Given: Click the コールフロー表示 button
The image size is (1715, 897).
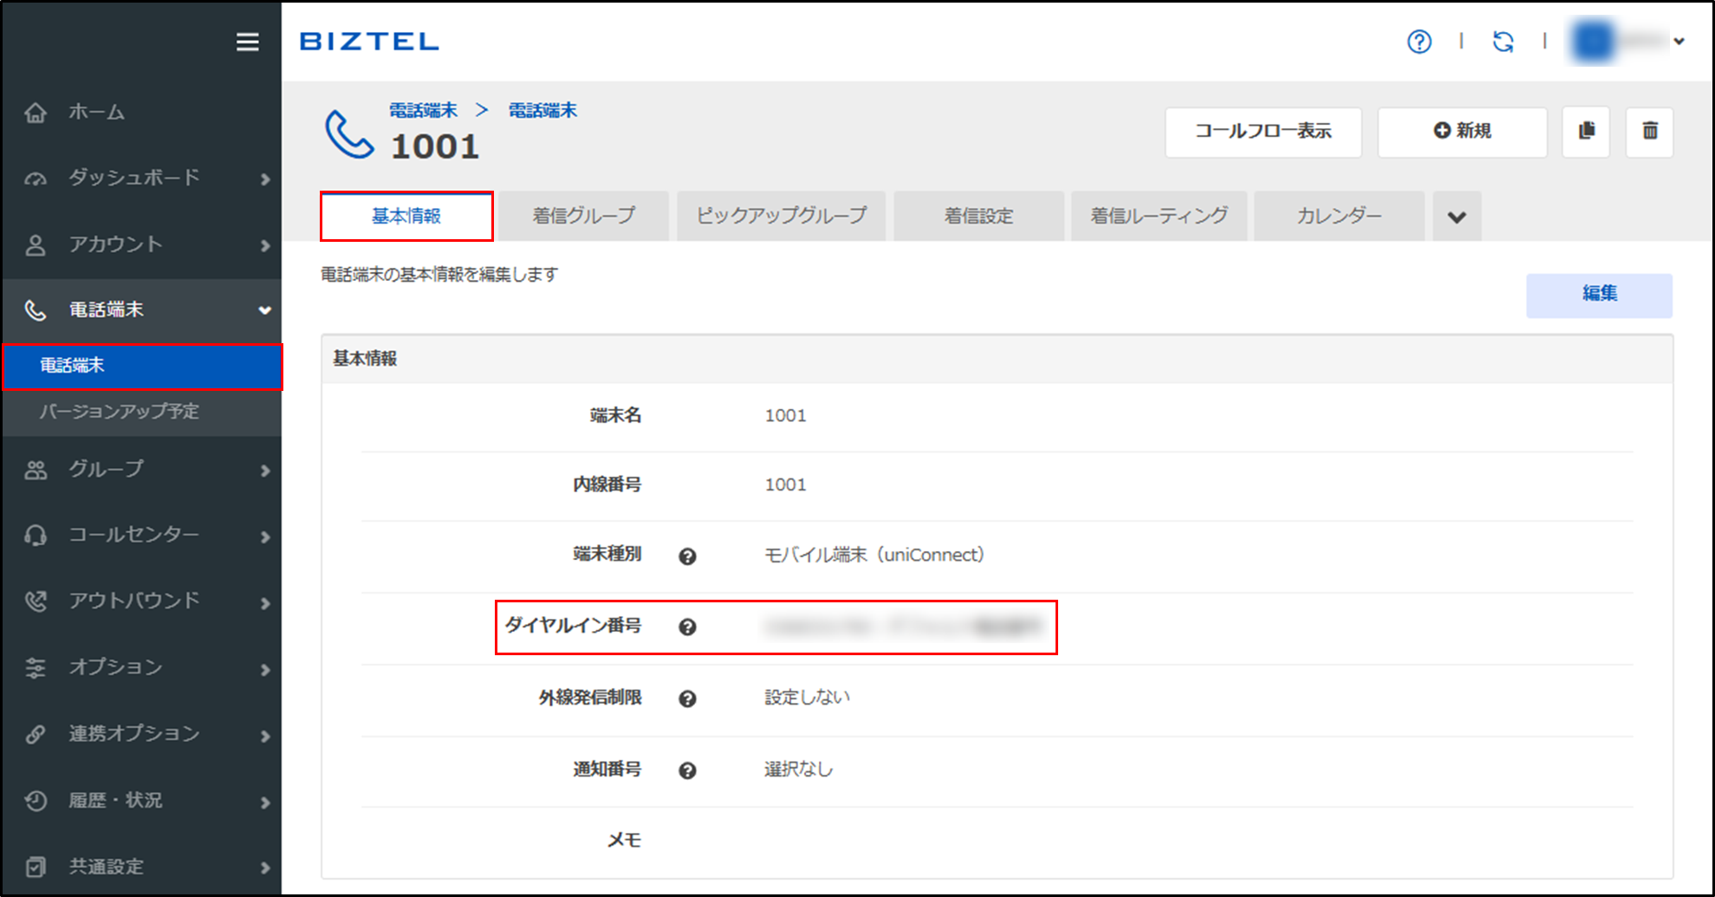Looking at the screenshot, I should pos(1263,132).
